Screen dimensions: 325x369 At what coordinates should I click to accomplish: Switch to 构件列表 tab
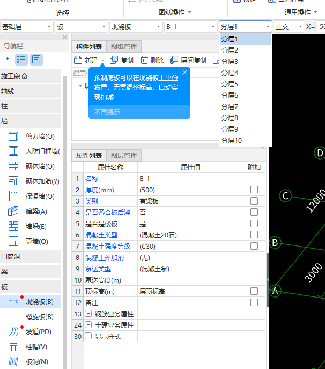coord(89,47)
